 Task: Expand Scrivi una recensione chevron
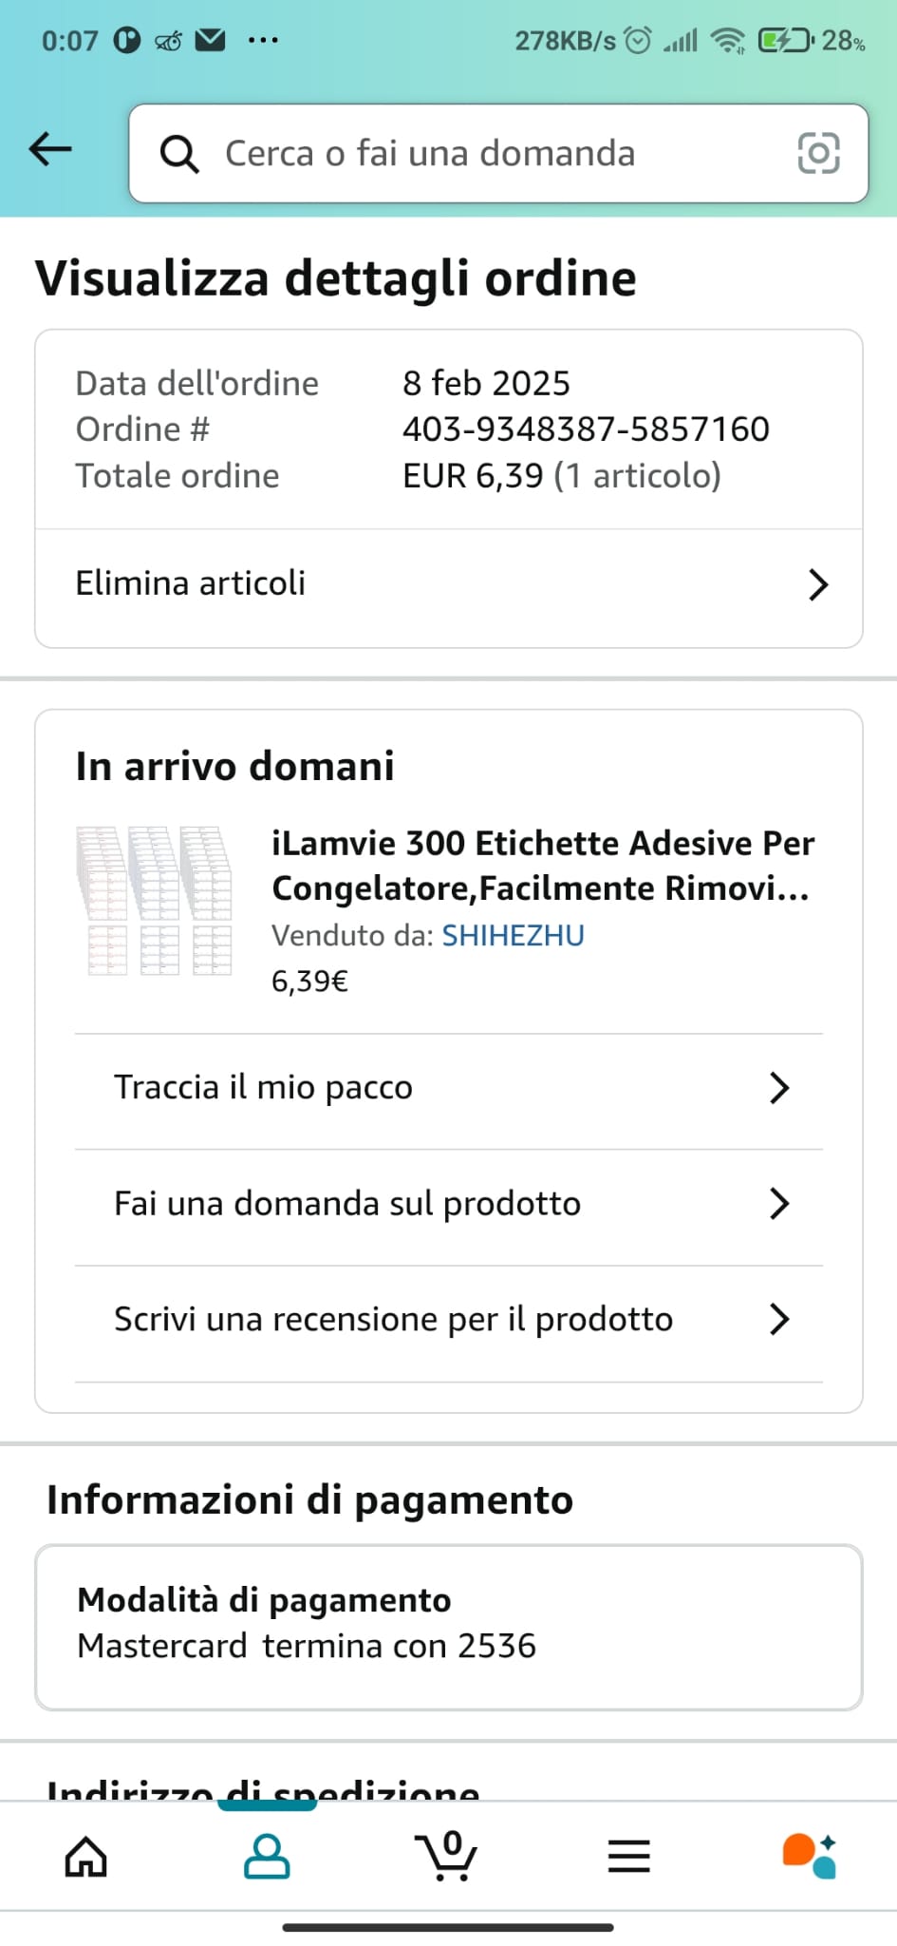tap(779, 1320)
